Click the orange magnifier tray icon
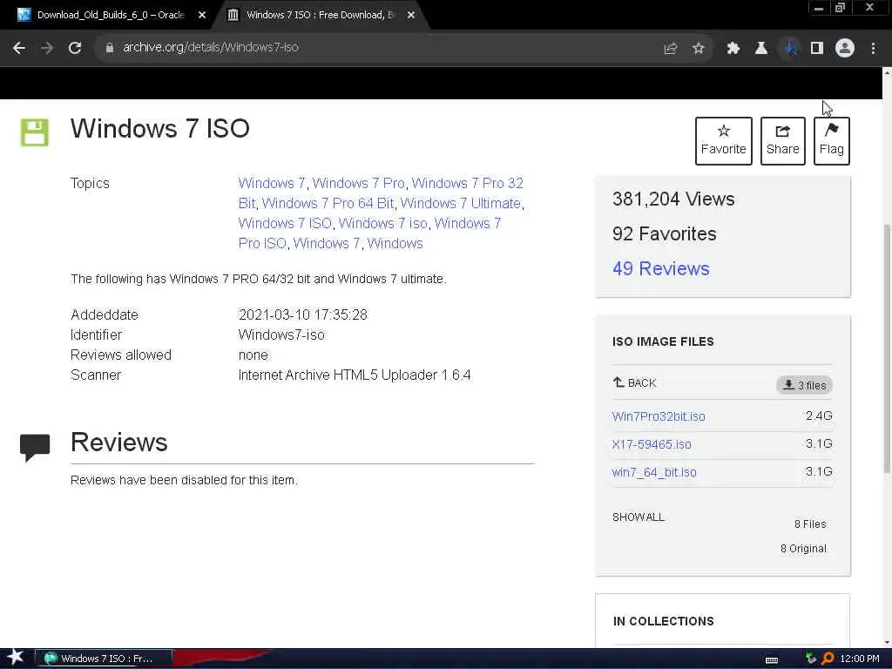892x669 pixels. pyautogui.click(x=828, y=659)
